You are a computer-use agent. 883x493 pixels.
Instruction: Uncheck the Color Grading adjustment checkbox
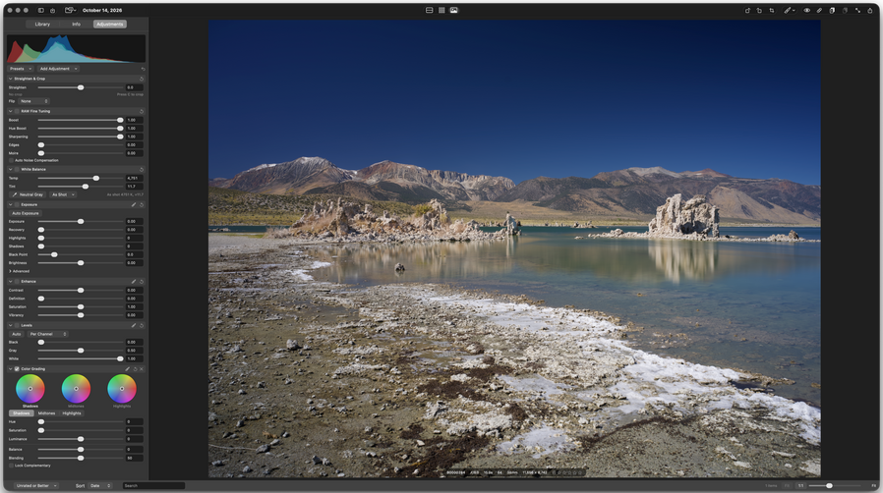(17, 368)
